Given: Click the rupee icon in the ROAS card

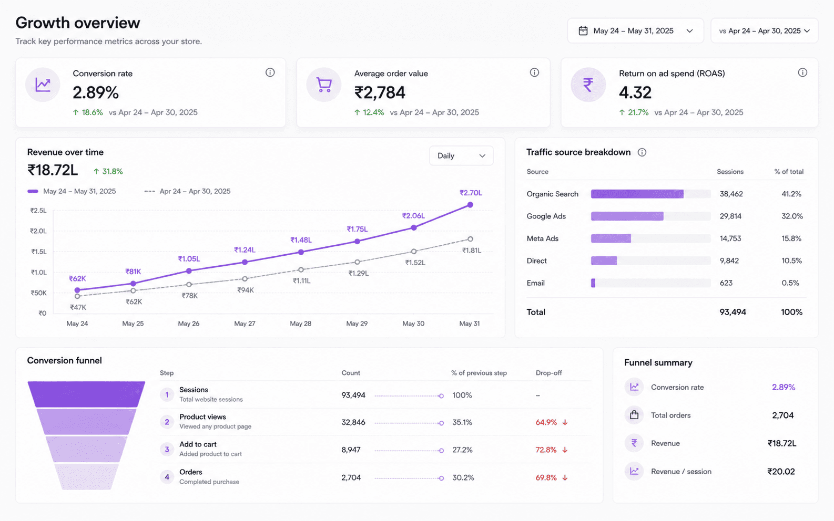Looking at the screenshot, I should coord(588,85).
